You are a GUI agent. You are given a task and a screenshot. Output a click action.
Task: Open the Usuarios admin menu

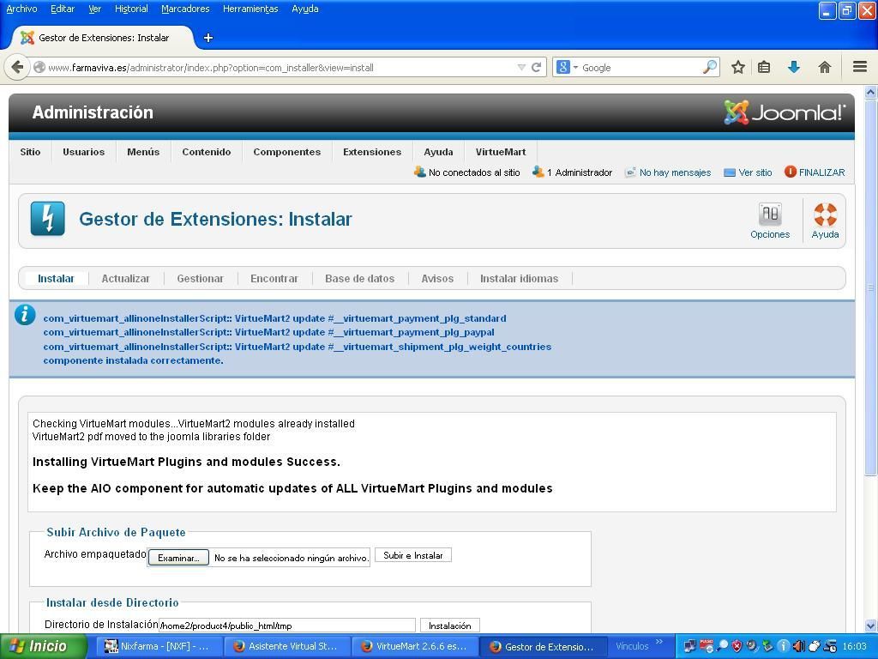83,152
